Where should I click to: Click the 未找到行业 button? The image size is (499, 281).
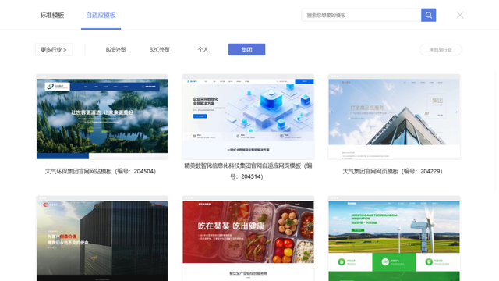pos(441,49)
